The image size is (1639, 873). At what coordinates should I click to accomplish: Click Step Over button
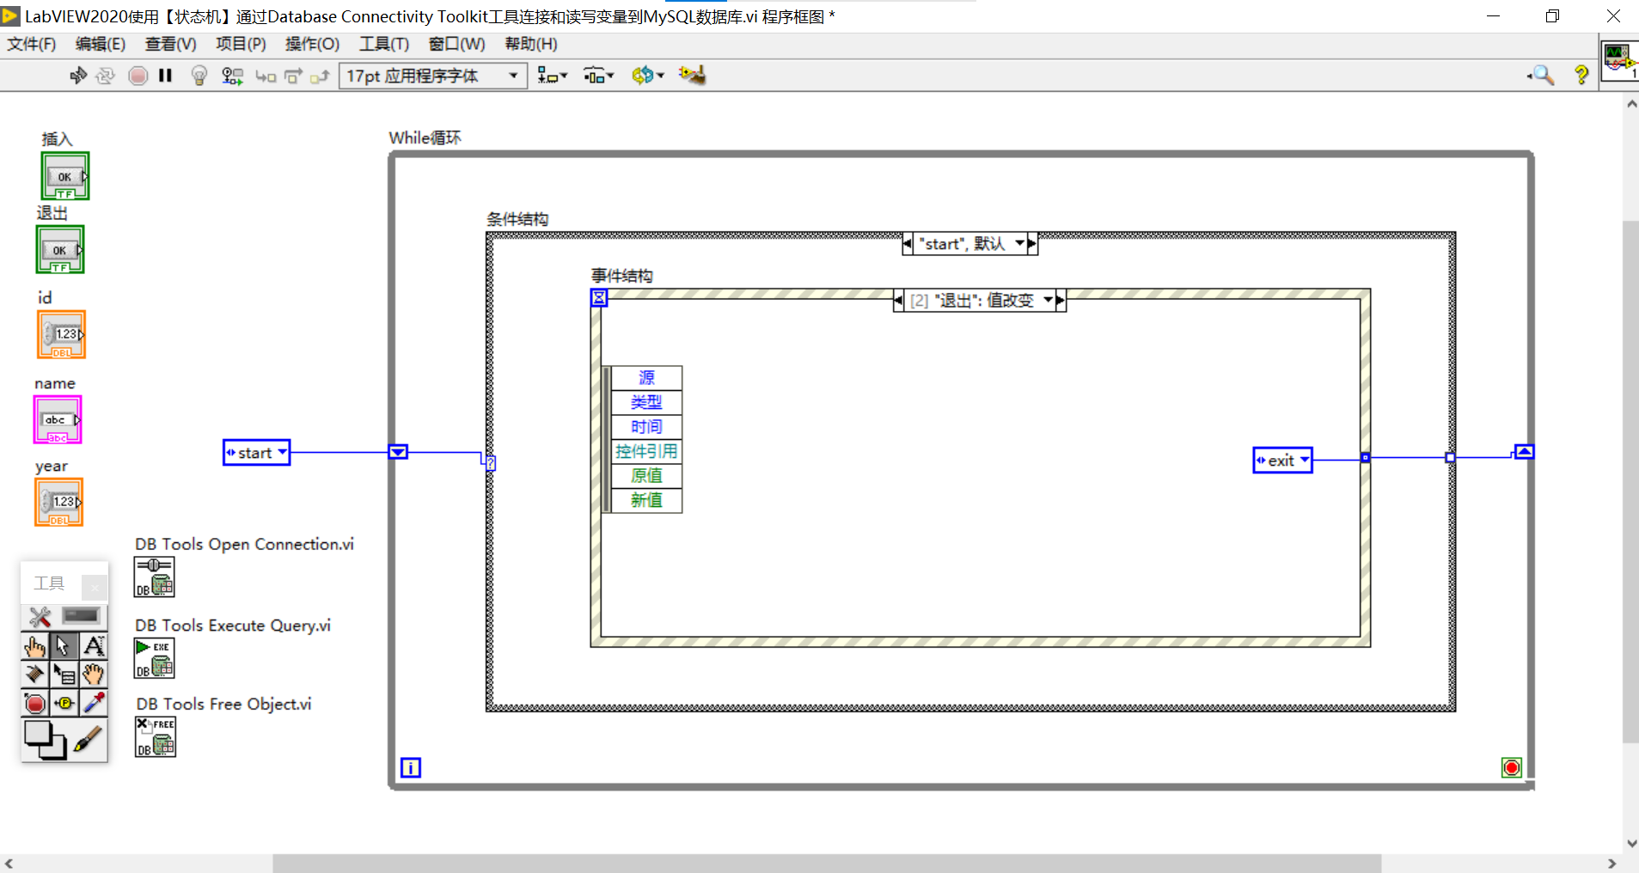coord(293,76)
